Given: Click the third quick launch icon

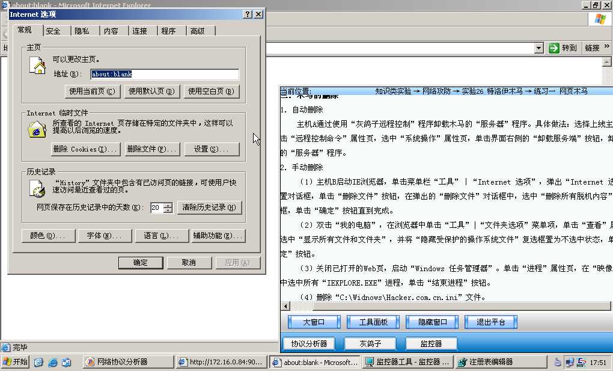Looking at the screenshot, I should (67, 362).
